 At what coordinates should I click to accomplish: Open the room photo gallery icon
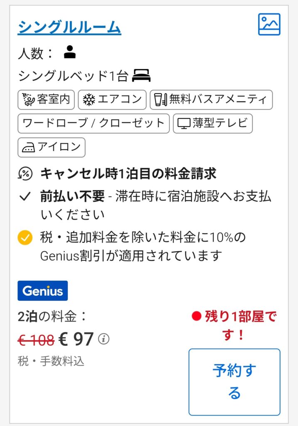tap(269, 24)
